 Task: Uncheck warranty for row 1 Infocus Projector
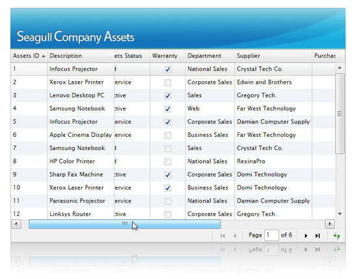pyautogui.click(x=168, y=69)
